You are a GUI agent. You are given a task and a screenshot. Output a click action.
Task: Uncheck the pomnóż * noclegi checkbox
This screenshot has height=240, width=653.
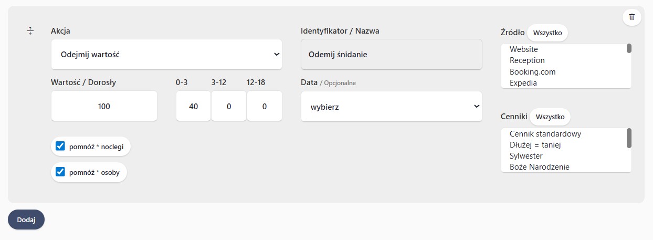[x=60, y=147]
